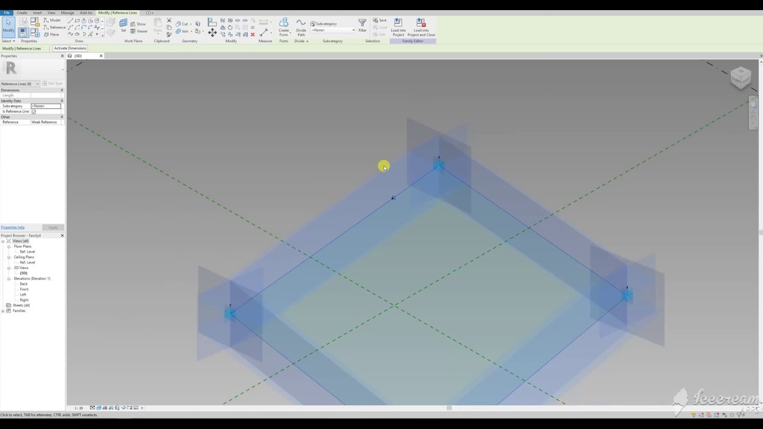
Task: Expand the Families tree node
Action: pos(3,311)
